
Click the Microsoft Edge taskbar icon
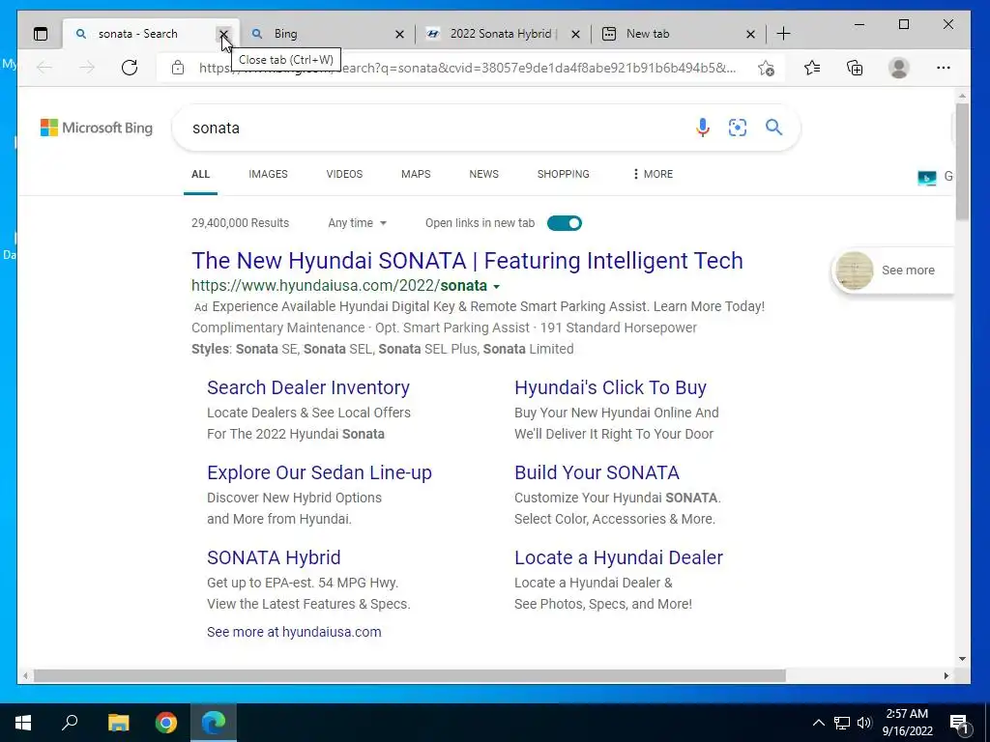214,723
